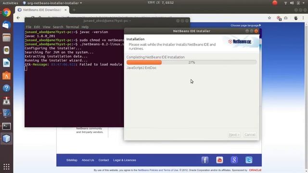308x173 pixels.
Task: Open the NetBeans Policies and Terms of Use link
Action: point(158,170)
